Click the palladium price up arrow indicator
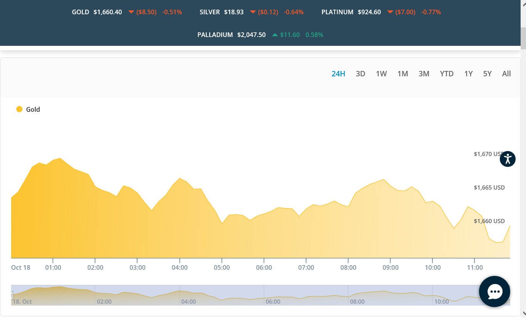 click(275, 35)
